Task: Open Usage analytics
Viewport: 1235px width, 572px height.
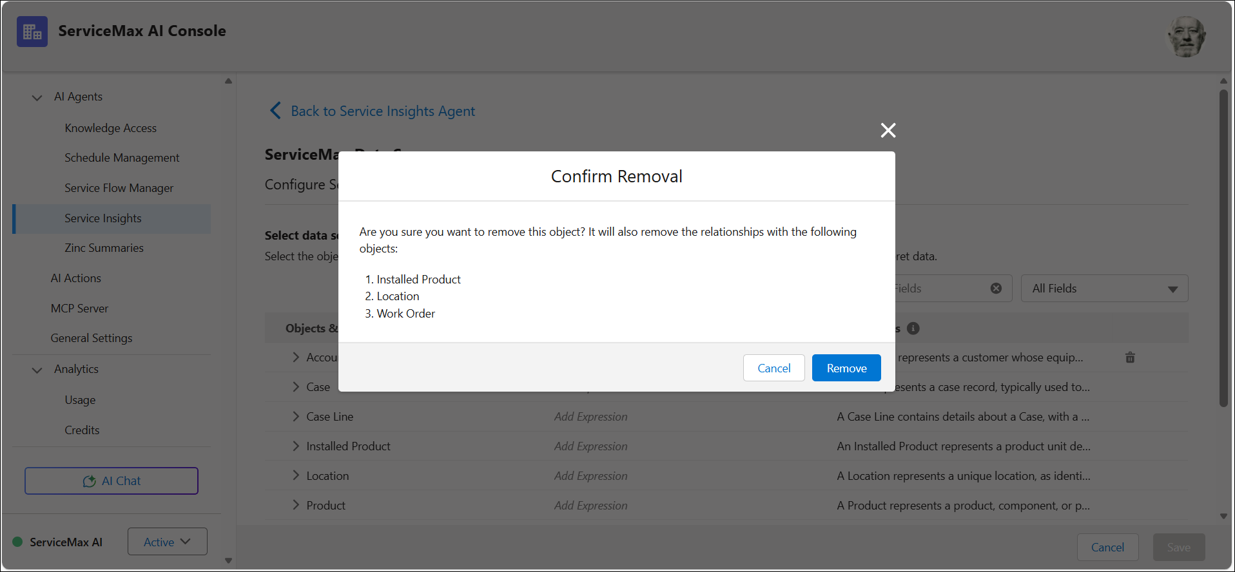Action: coord(80,400)
